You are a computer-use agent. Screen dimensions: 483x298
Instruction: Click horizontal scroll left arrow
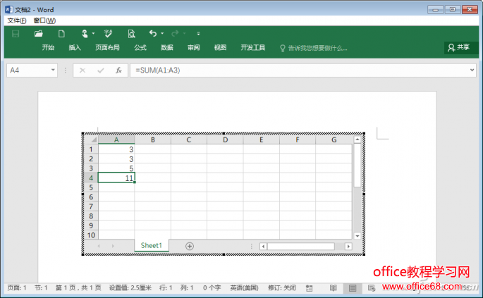click(264, 247)
